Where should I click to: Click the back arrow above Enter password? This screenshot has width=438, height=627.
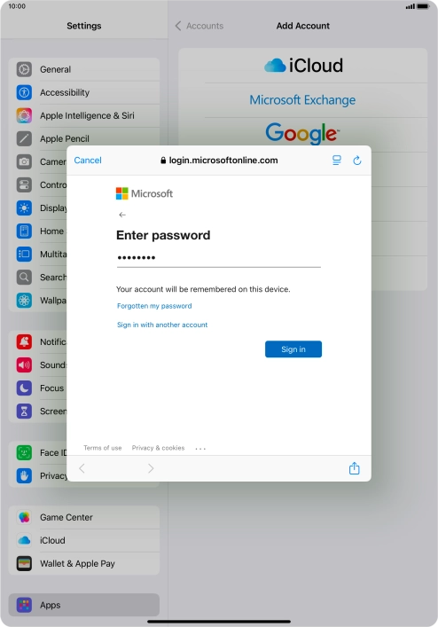(122, 215)
